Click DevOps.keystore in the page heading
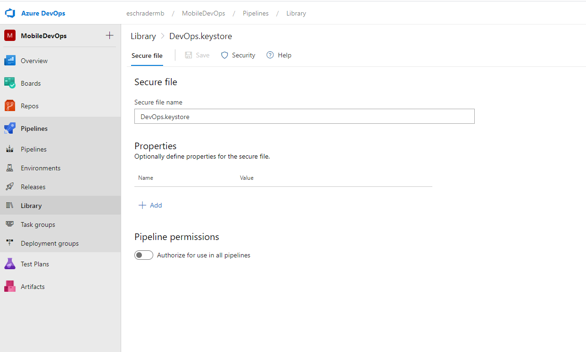Image resolution: width=586 pixels, height=352 pixels. point(200,36)
